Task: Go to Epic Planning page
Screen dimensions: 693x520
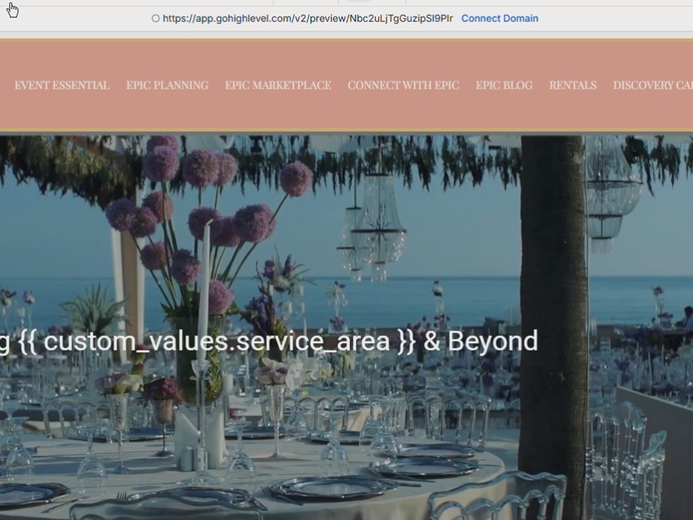Action: pyautogui.click(x=167, y=85)
